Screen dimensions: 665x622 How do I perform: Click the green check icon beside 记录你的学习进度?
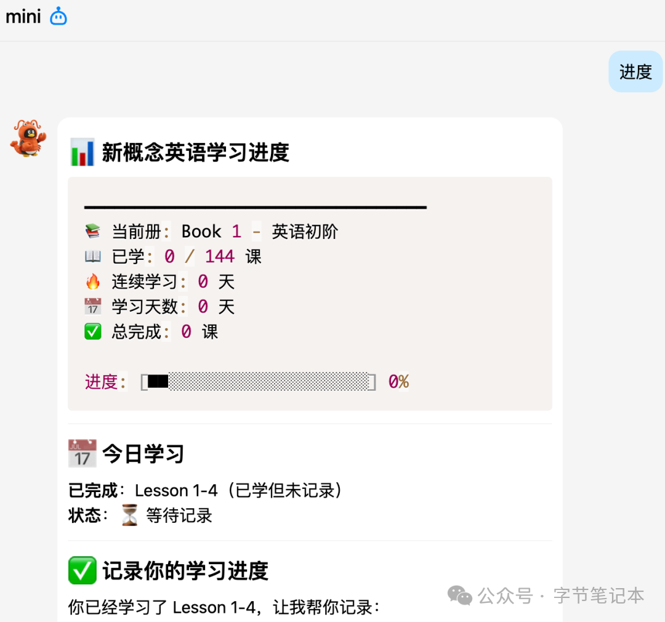coord(82,570)
